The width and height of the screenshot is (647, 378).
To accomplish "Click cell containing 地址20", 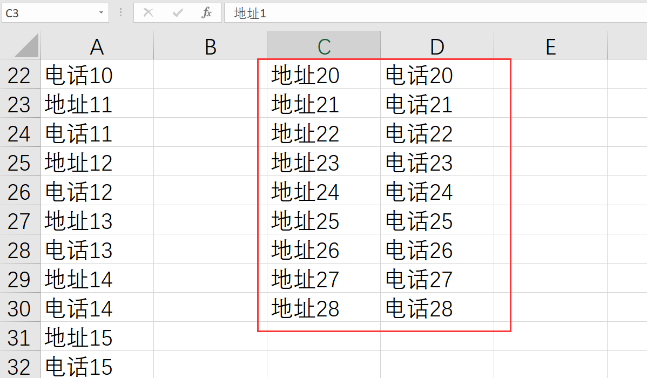I will click(x=306, y=75).
